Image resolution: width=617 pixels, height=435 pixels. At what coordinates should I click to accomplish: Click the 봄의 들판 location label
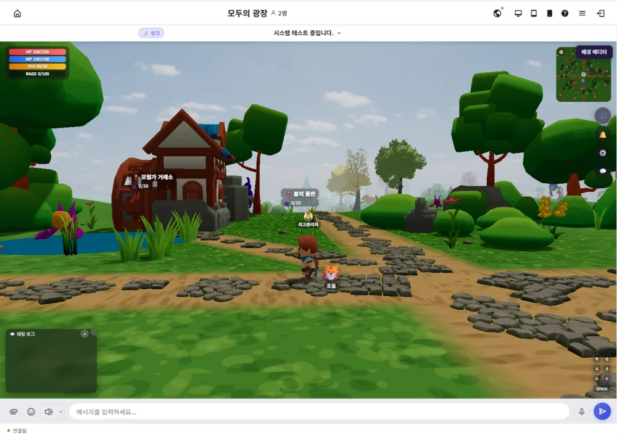click(x=300, y=194)
